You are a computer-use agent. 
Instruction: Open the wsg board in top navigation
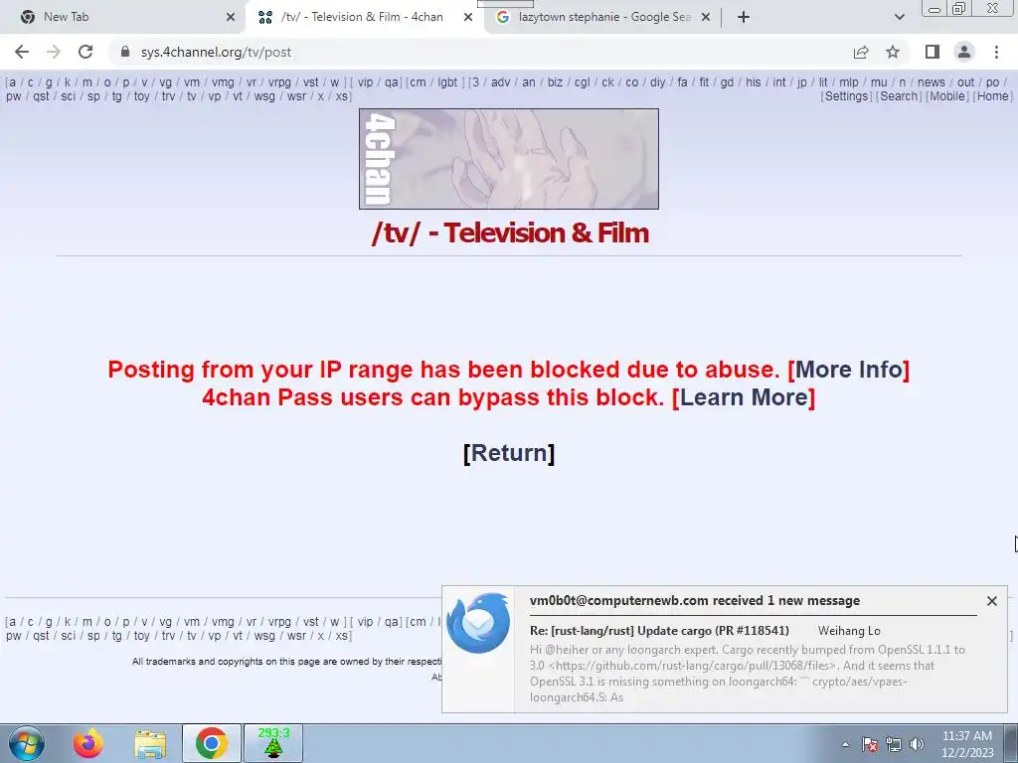(x=264, y=96)
